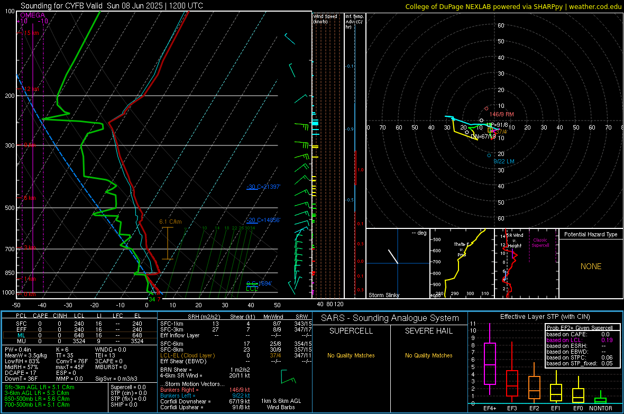Click 'No Quality Matches' under SUPERCELL
This screenshot has height=414, width=624.
click(351, 355)
